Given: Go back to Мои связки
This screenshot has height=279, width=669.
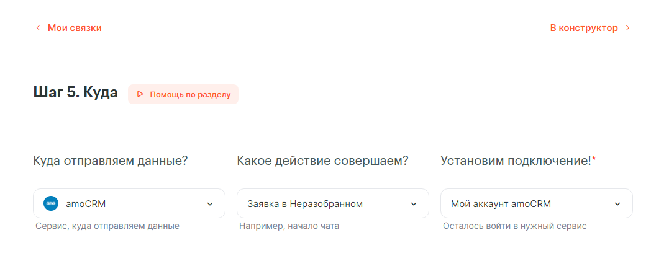Looking at the screenshot, I should [75, 28].
